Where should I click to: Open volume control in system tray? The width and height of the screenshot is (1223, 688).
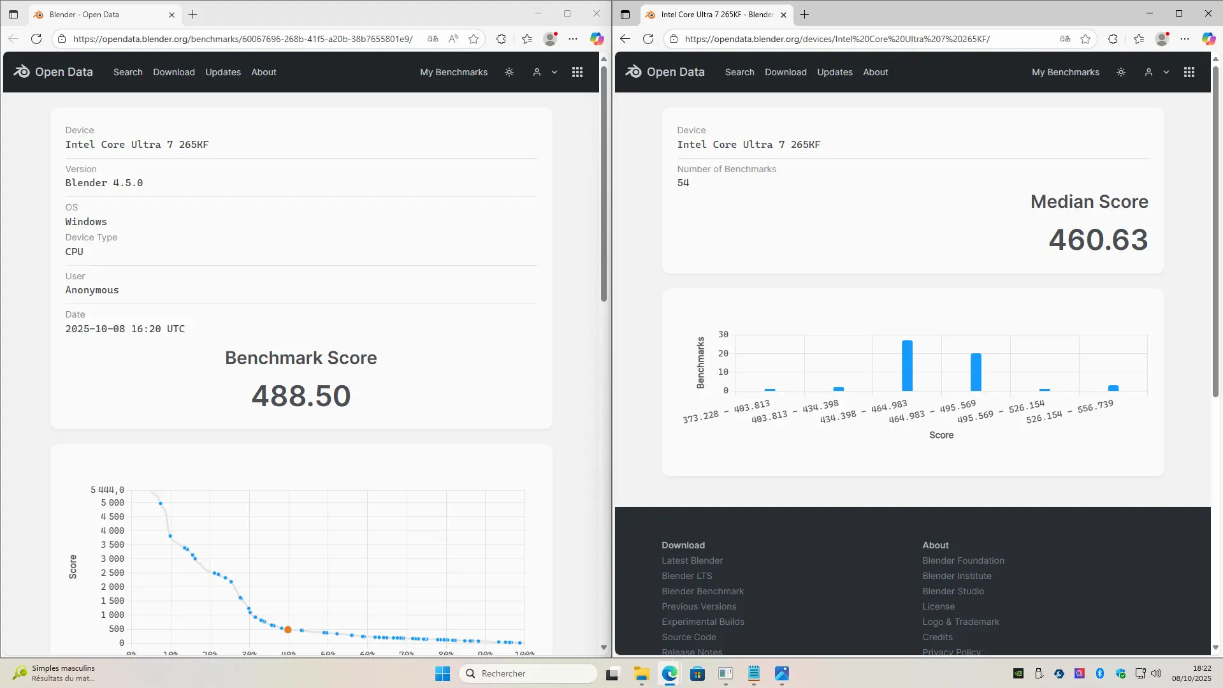[x=1156, y=673]
